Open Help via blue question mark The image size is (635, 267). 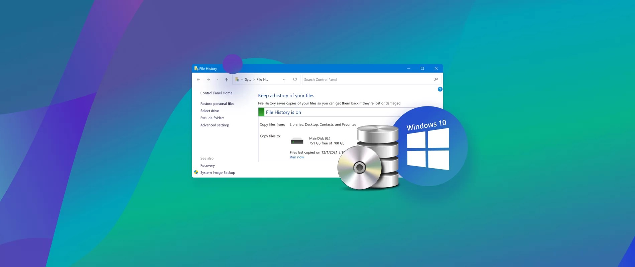coord(440,89)
